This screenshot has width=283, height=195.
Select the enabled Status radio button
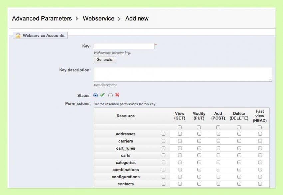(x=96, y=95)
